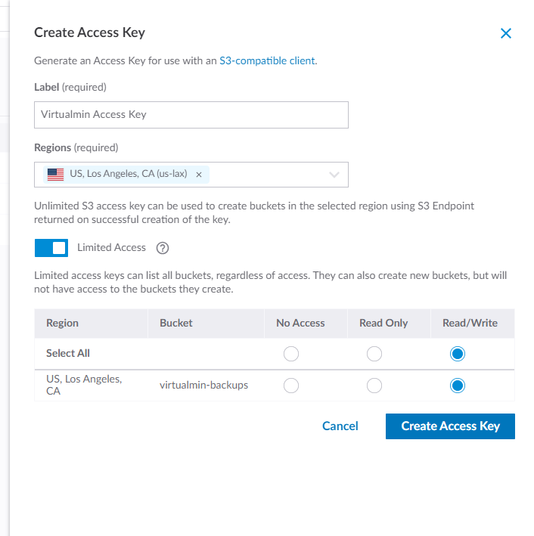Viewport: 534px width, 536px height.
Task: Expand the Regions dropdown arrow
Action: [334, 175]
